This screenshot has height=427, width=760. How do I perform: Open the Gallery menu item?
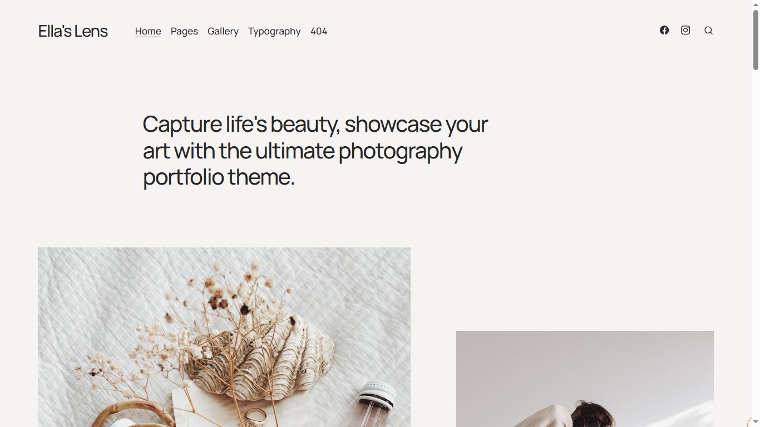pyautogui.click(x=223, y=31)
